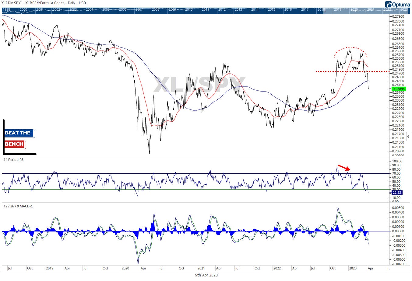Click the -0.00700 MACD scale value
The height and width of the screenshot is (281, 412).
(398, 264)
